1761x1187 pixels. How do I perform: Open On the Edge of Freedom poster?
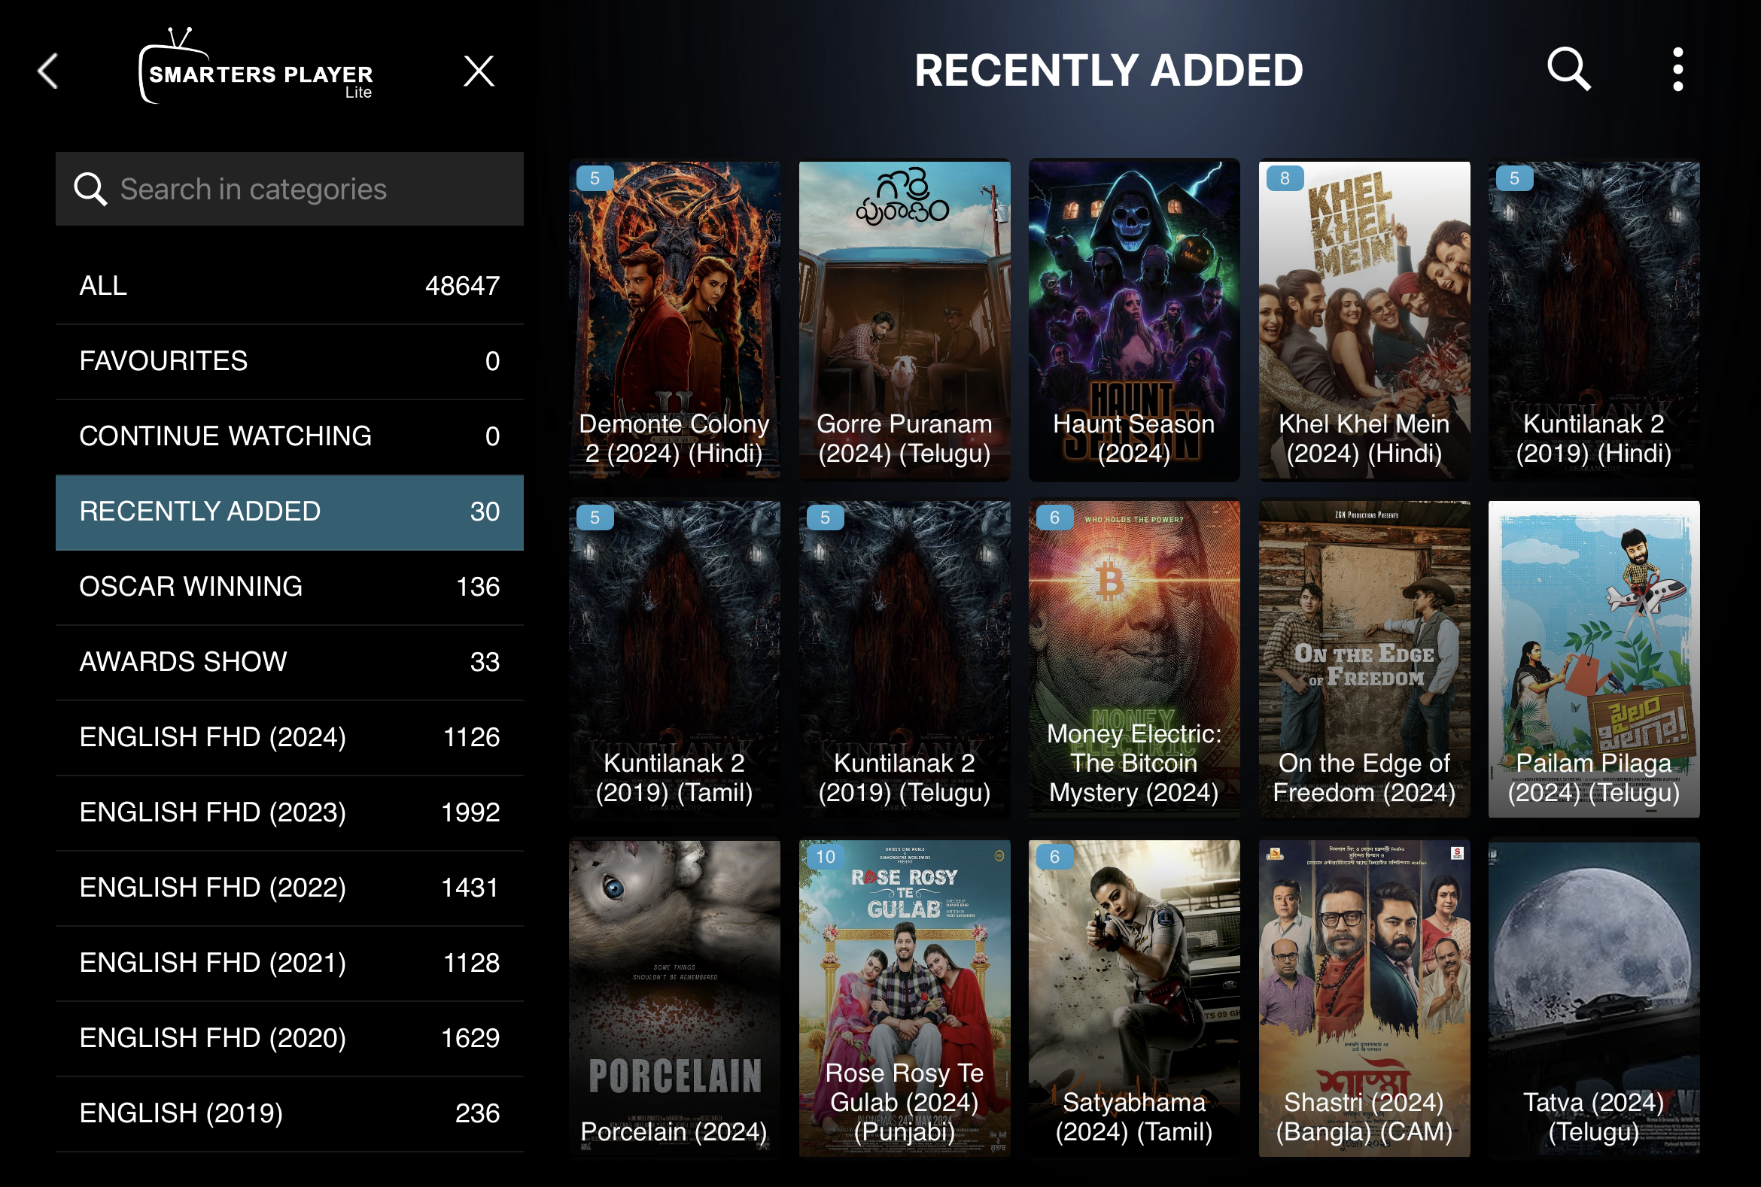pyautogui.click(x=1364, y=659)
